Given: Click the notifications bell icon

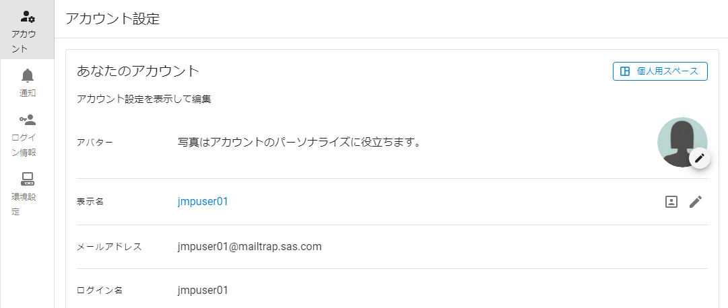Looking at the screenshot, I should [x=28, y=75].
